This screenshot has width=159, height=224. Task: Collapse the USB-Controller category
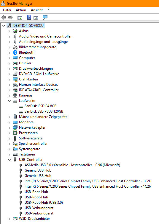pyautogui.click(x=9, y=160)
